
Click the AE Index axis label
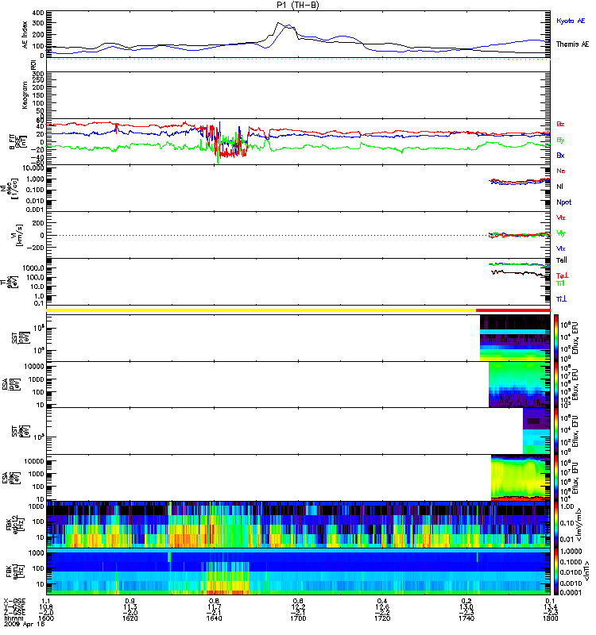coord(25,35)
